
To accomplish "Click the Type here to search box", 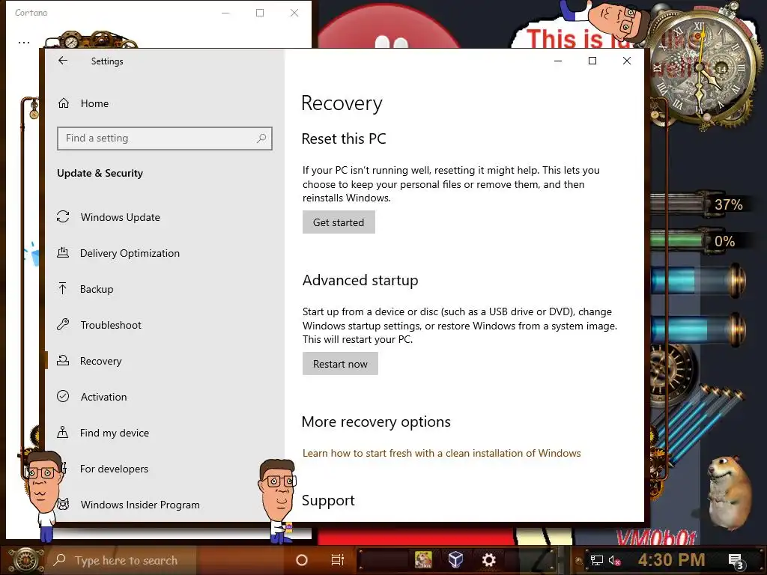I will pyautogui.click(x=126, y=560).
